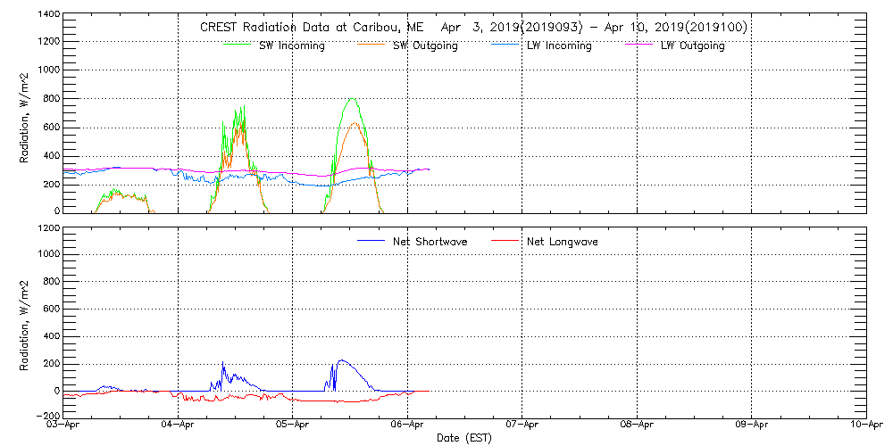This screenshot has height=446, width=893.
Task: Click the lower chart's Radiation W/m^2 axis title
Action: (x=26, y=322)
